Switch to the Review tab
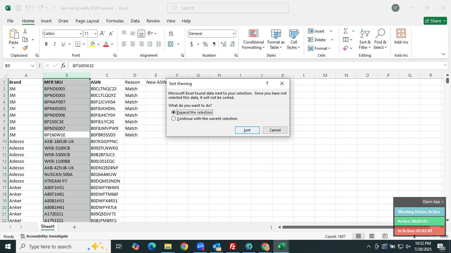This screenshot has width=451, height=253. click(153, 21)
